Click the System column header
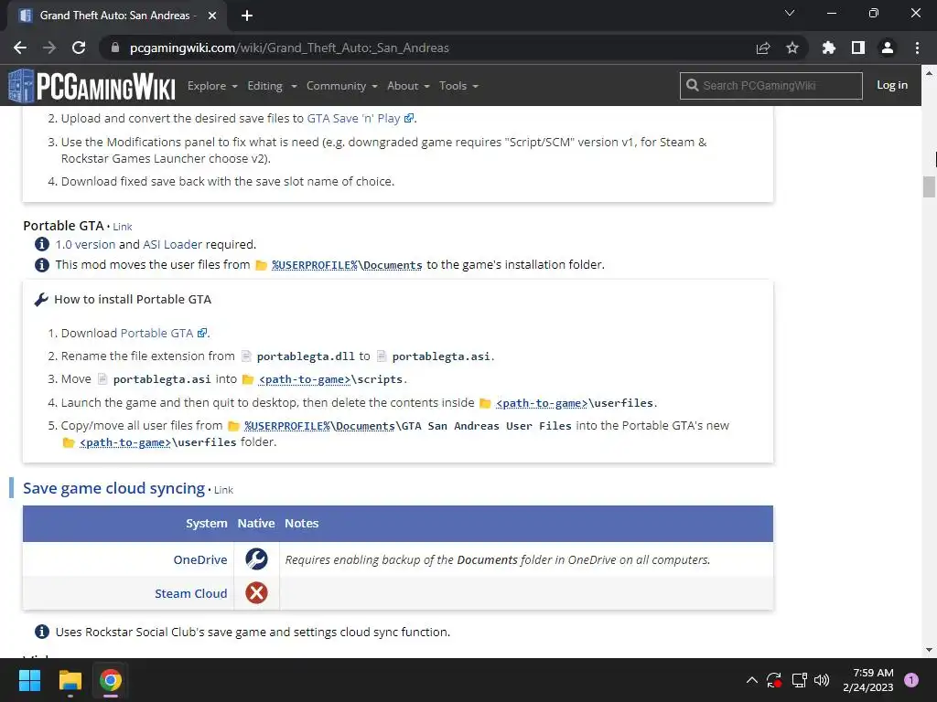The image size is (937, 702). click(x=206, y=524)
